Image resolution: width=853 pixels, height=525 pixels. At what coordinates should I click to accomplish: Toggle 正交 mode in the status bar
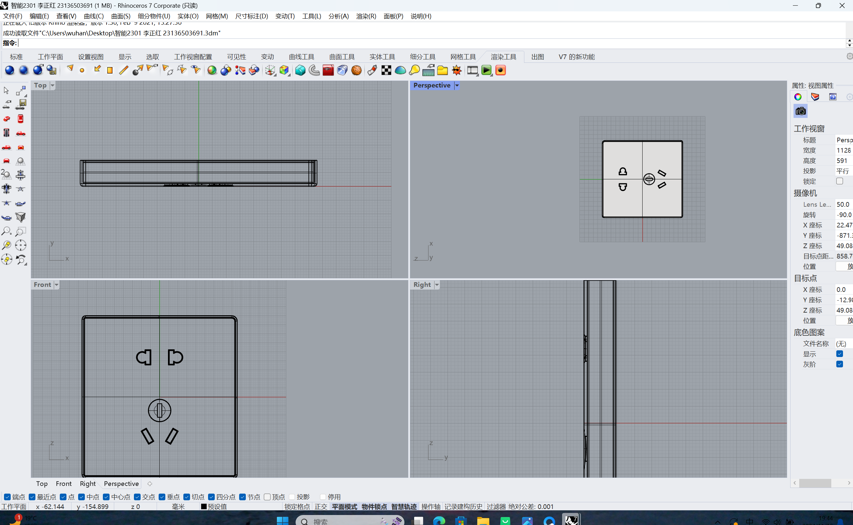(321, 507)
